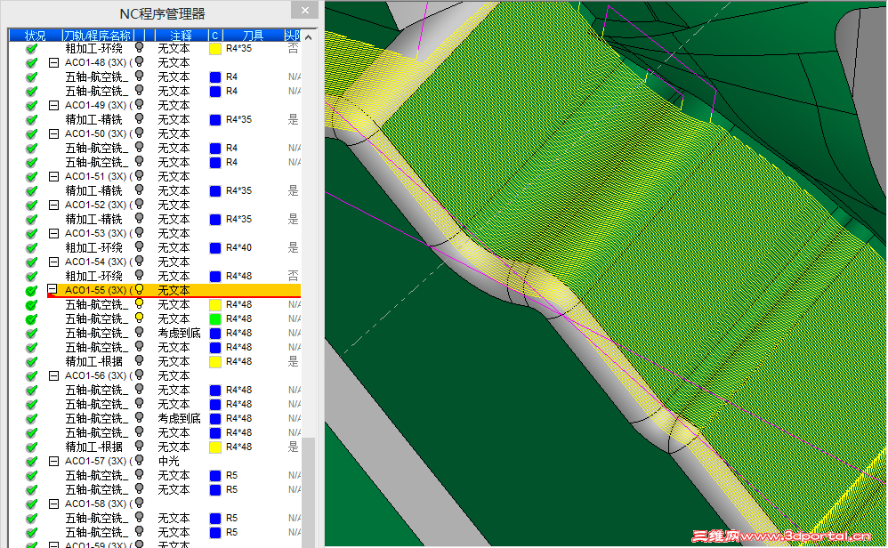888x548 pixels.
Task: Collapse the highlighted AC01-55 (3X) group
Action: coord(52,289)
